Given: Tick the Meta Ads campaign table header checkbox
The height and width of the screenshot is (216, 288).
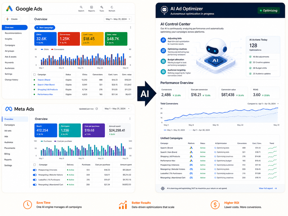Looking at the screenshot, I should click(34, 165).
